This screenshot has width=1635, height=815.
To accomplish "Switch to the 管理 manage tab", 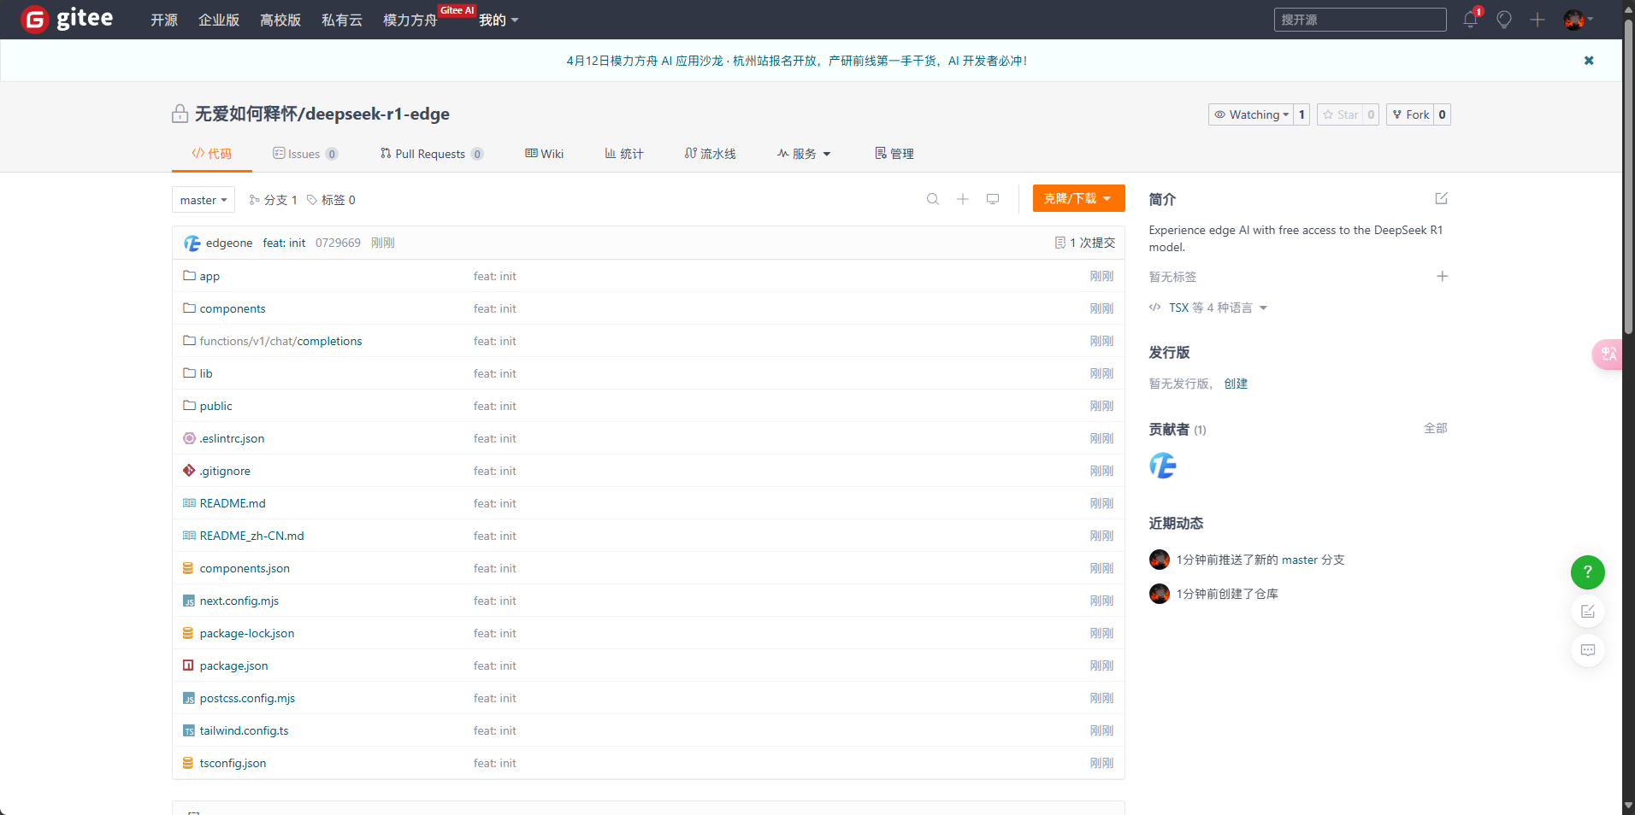I will [894, 154].
